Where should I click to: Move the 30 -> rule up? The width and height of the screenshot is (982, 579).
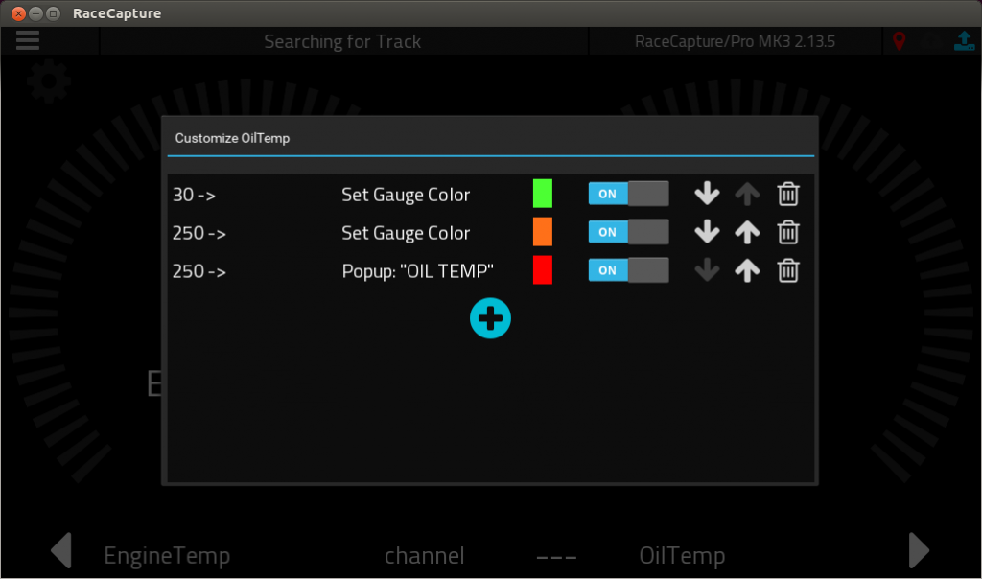747,194
